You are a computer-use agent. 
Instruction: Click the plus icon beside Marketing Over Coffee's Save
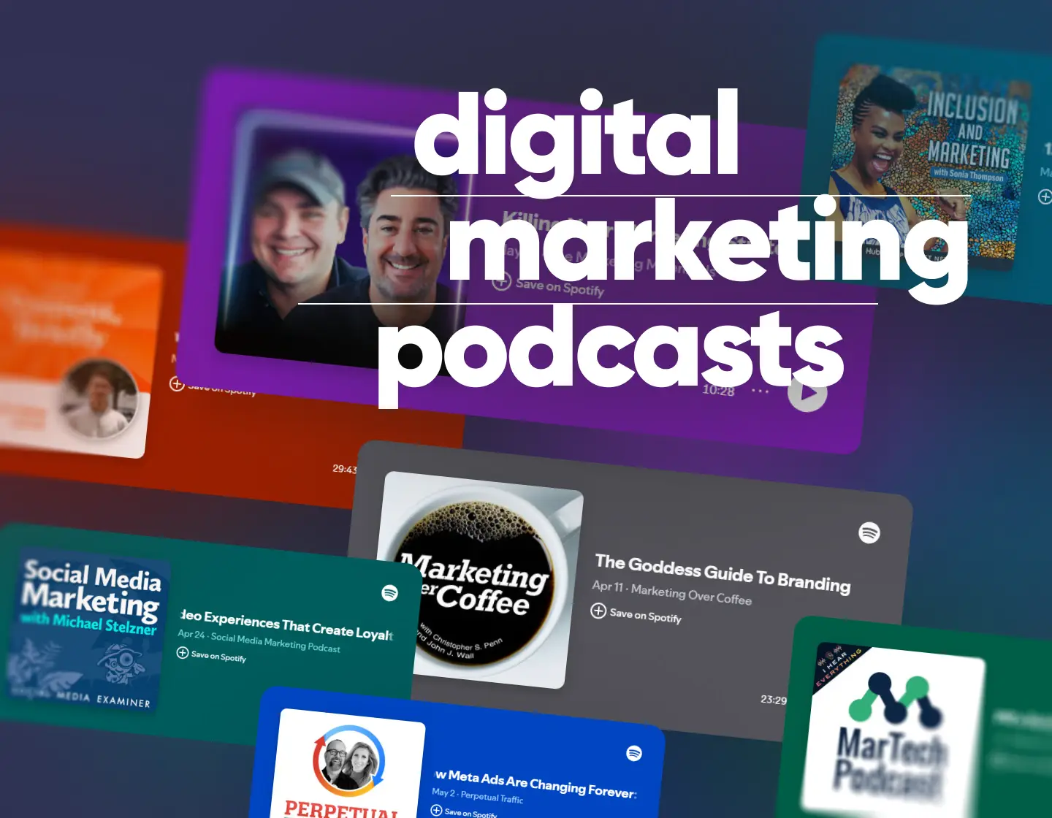[x=598, y=611]
